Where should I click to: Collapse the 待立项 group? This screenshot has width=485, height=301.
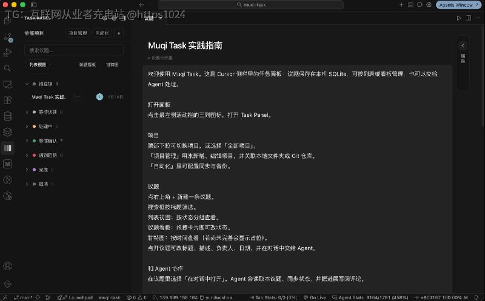(x=27, y=84)
